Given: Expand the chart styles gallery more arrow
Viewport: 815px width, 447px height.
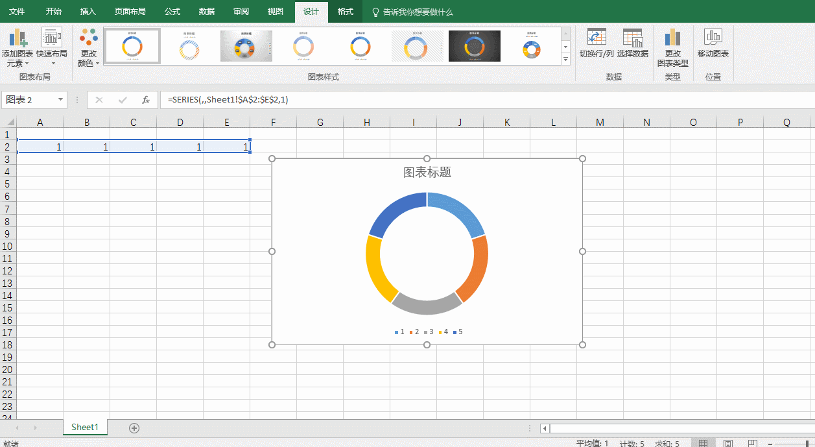Looking at the screenshot, I should pos(565,60).
